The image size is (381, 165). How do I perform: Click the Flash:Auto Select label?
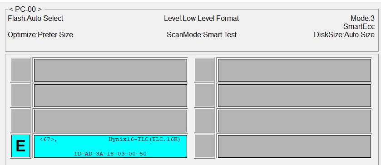click(x=35, y=19)
